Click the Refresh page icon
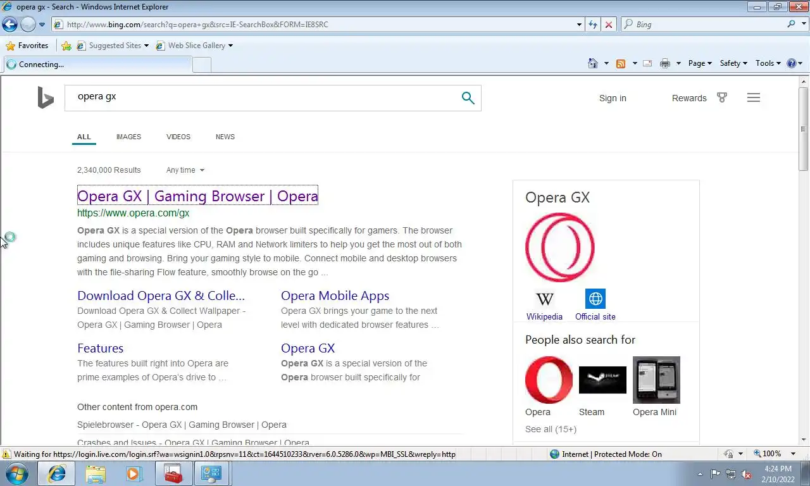Image resolution: width=810 pixels, height=486 pixels. tap(593, 25)
